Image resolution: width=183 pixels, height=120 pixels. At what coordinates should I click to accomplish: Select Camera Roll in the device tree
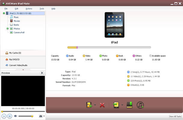[19, 32]
